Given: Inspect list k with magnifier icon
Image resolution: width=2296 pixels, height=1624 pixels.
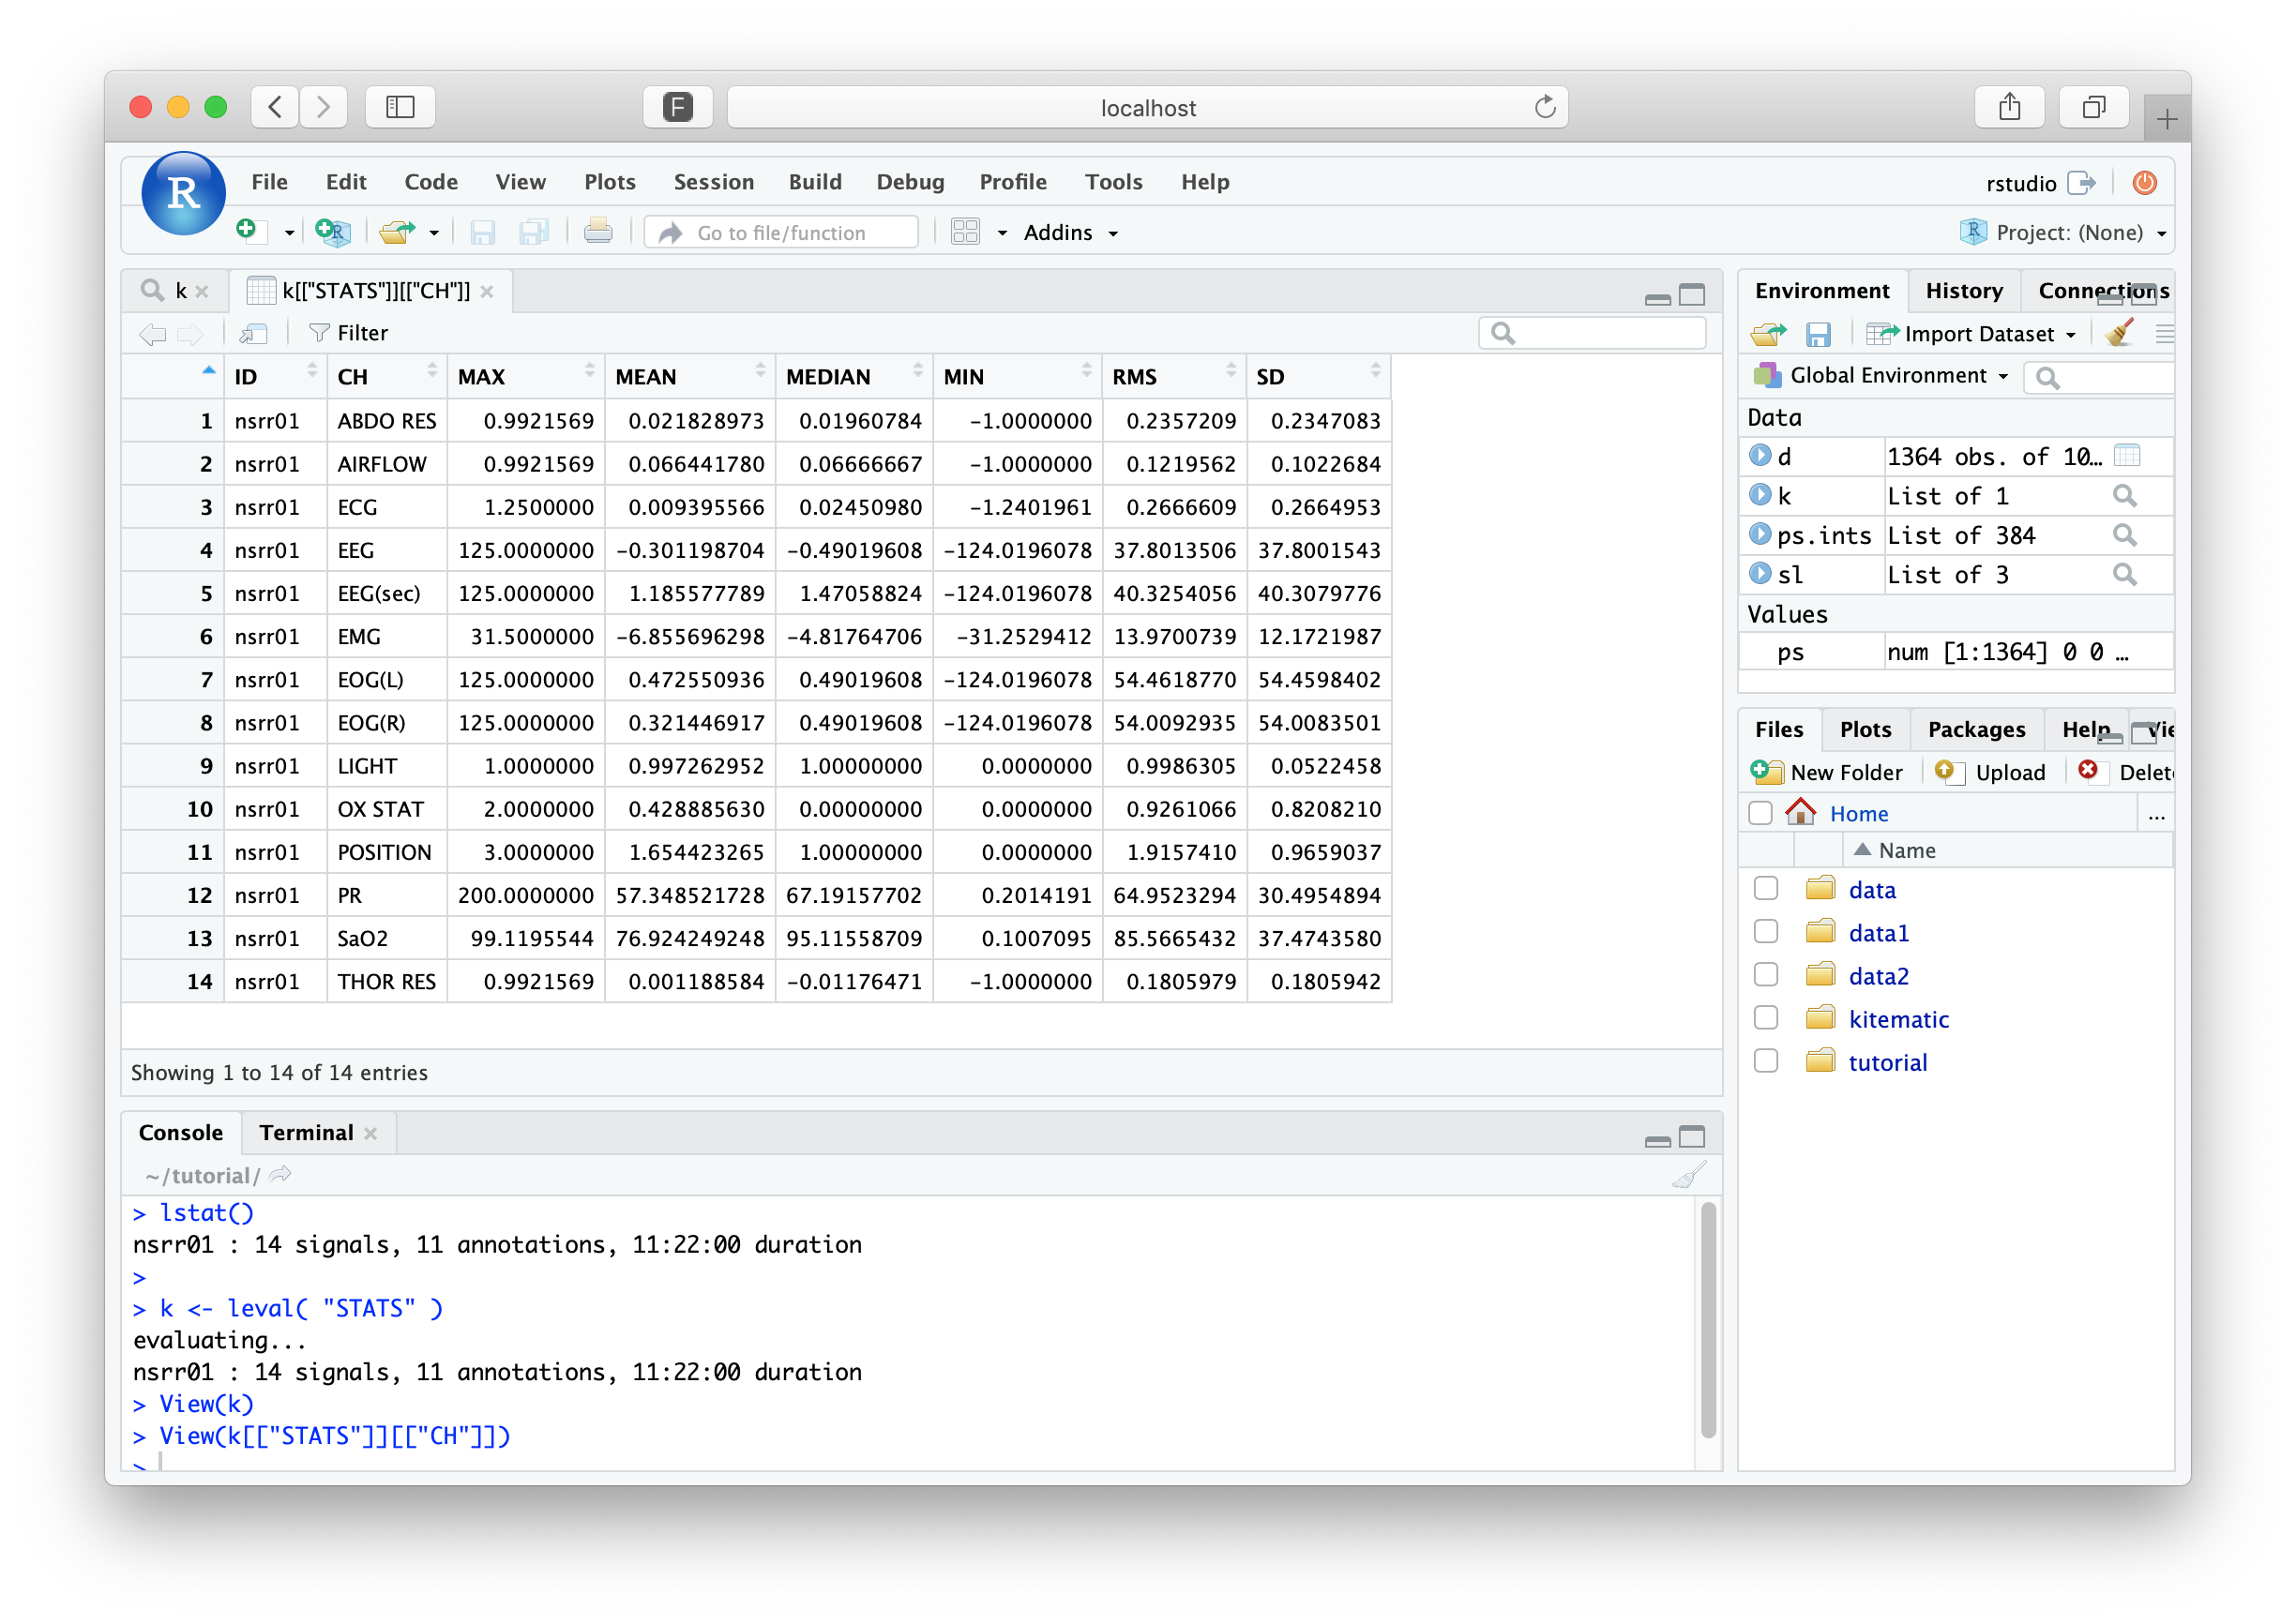Looking at the screenshot, I should pos(2124,496).
